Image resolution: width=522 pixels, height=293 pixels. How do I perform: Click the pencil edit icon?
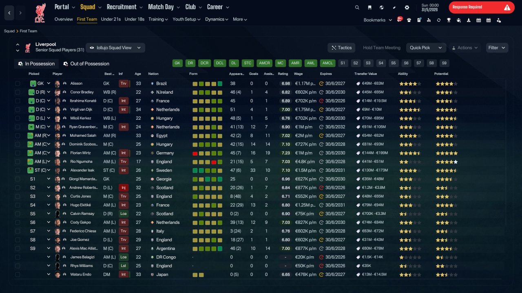[x=394, y=7]
